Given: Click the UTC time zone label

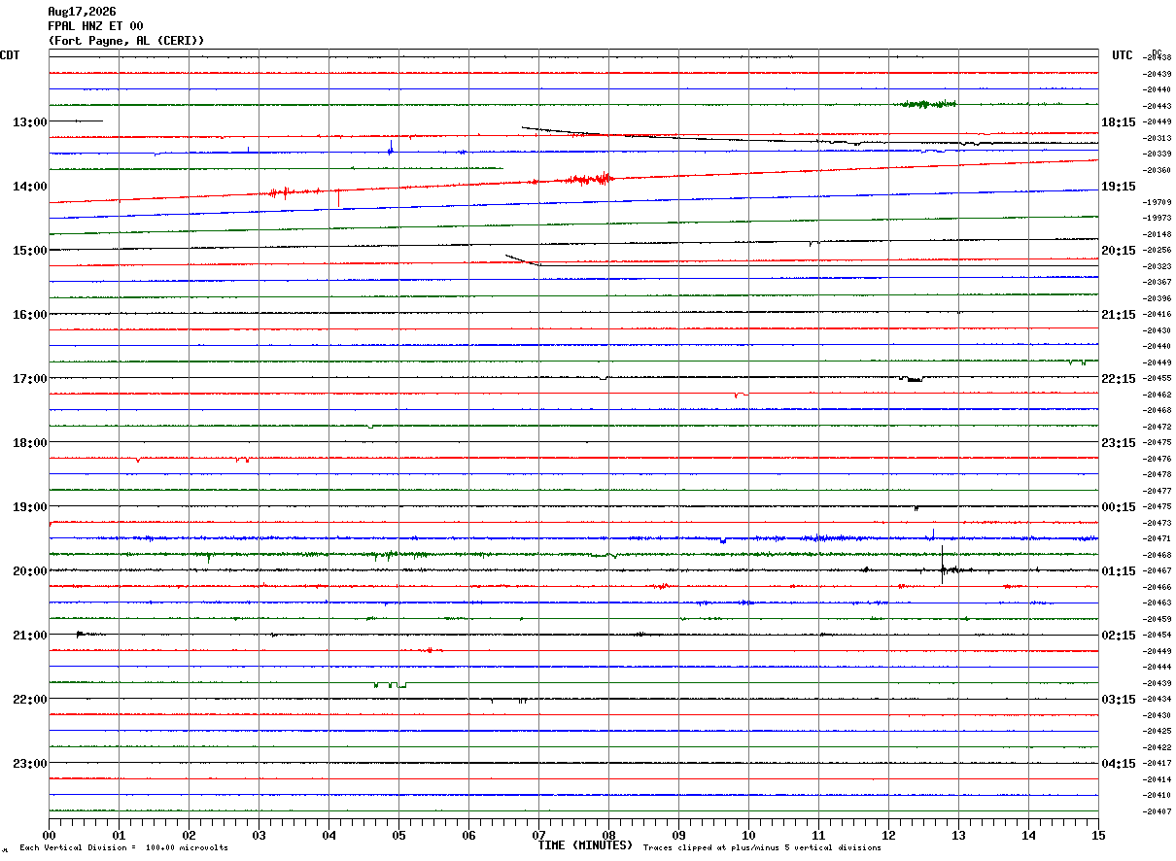Looking at the screenshot, I should (1123, 55).
